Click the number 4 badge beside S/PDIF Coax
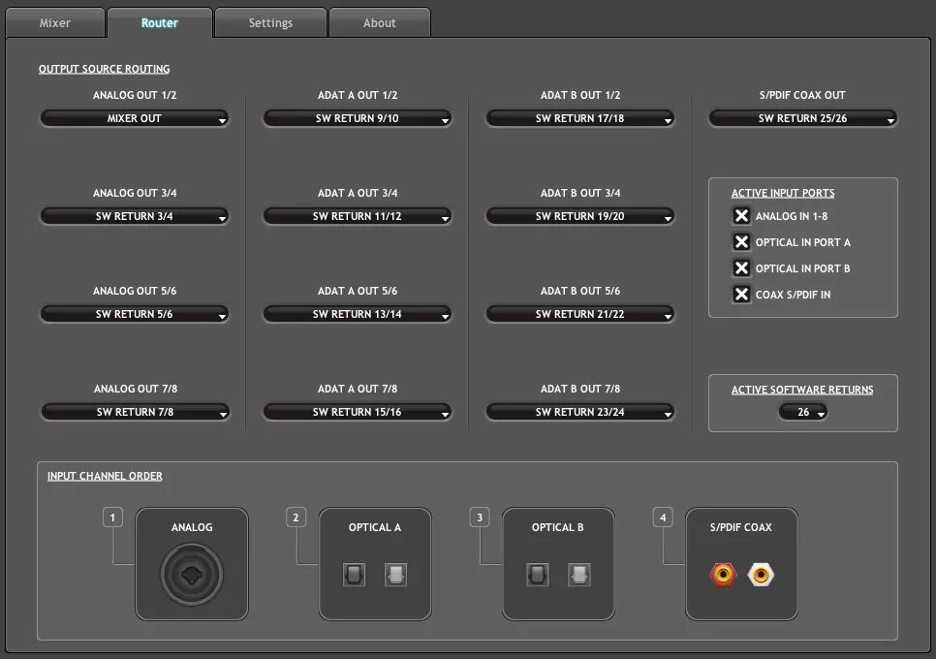Screen dimensions: 936x659 click(x=663, y=517)
